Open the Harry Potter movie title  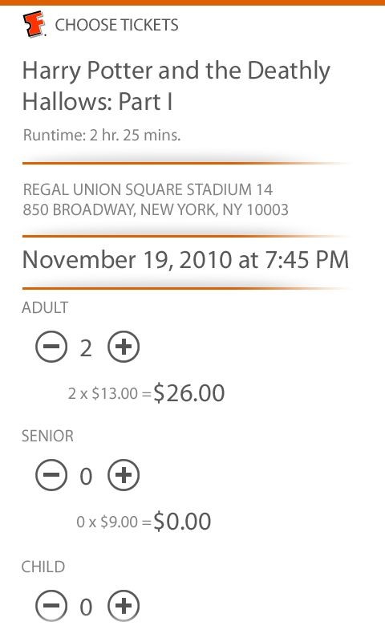tap(176, 86)
